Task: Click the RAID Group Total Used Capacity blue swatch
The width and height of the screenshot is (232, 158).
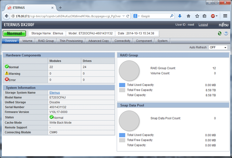Action: click(x=122, y=85)
